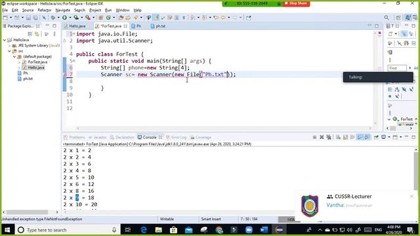
Task: Click Pin Console icon
Action: (376, 137)
